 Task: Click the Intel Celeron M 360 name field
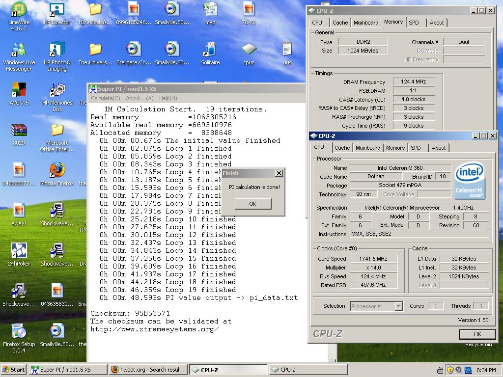400,168
